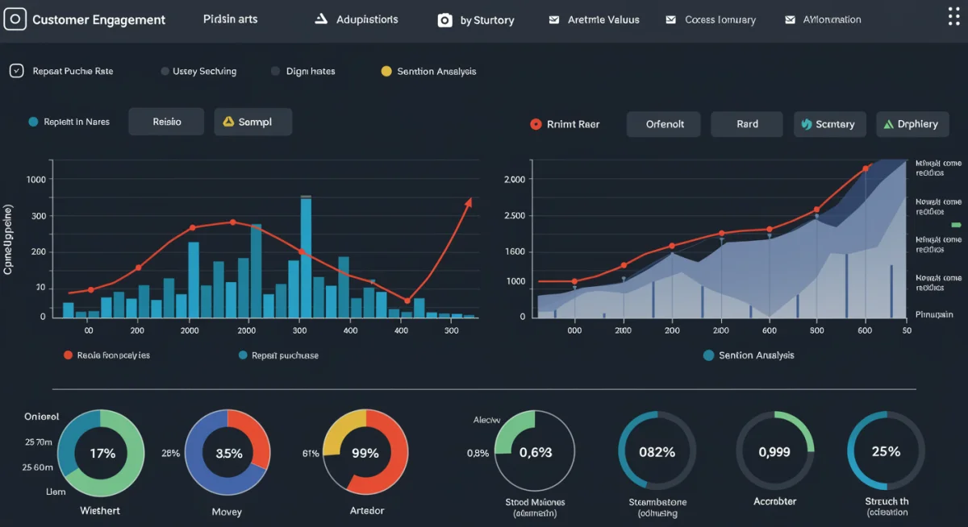Toggle the Repeat Puche Rate checkbox
Image resolution: width=968 pixels, height=527 pixels.
[16, 71]
